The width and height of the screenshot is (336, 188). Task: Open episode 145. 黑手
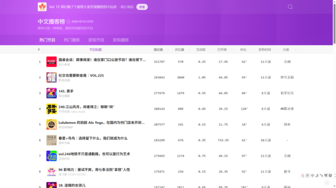coord(66,91)
